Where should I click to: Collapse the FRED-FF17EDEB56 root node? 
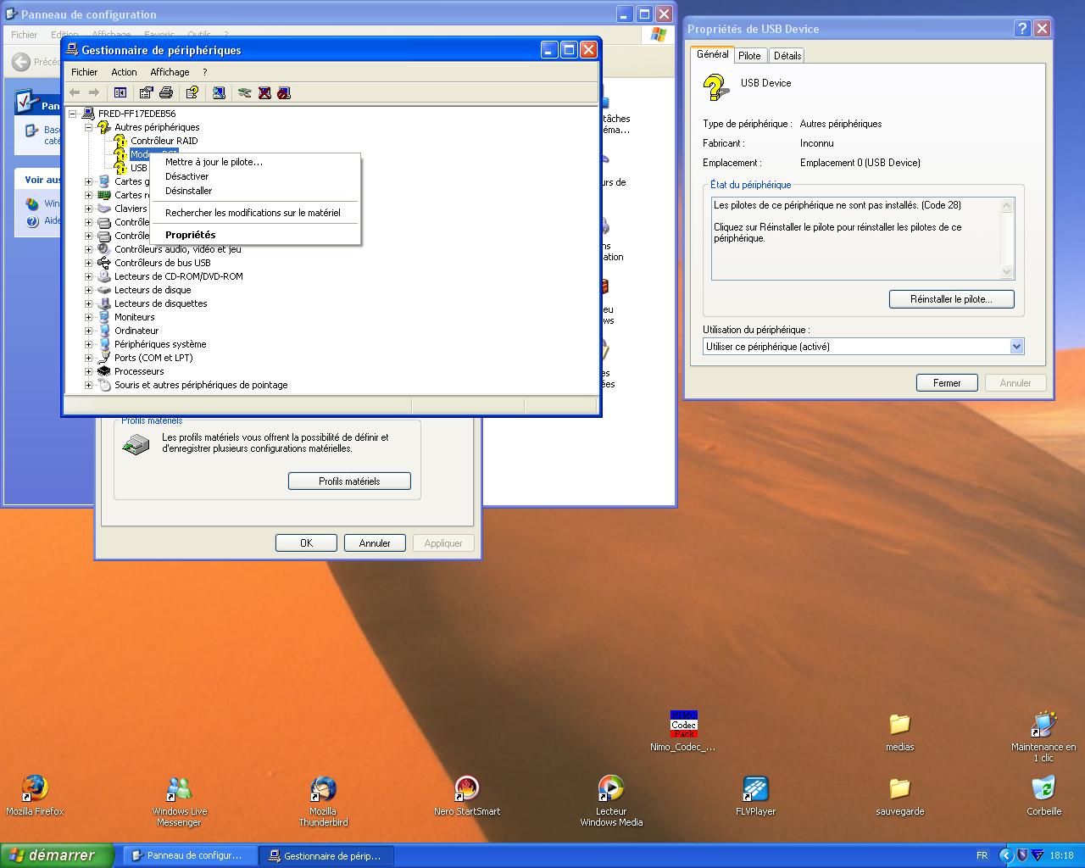(73, 114)
